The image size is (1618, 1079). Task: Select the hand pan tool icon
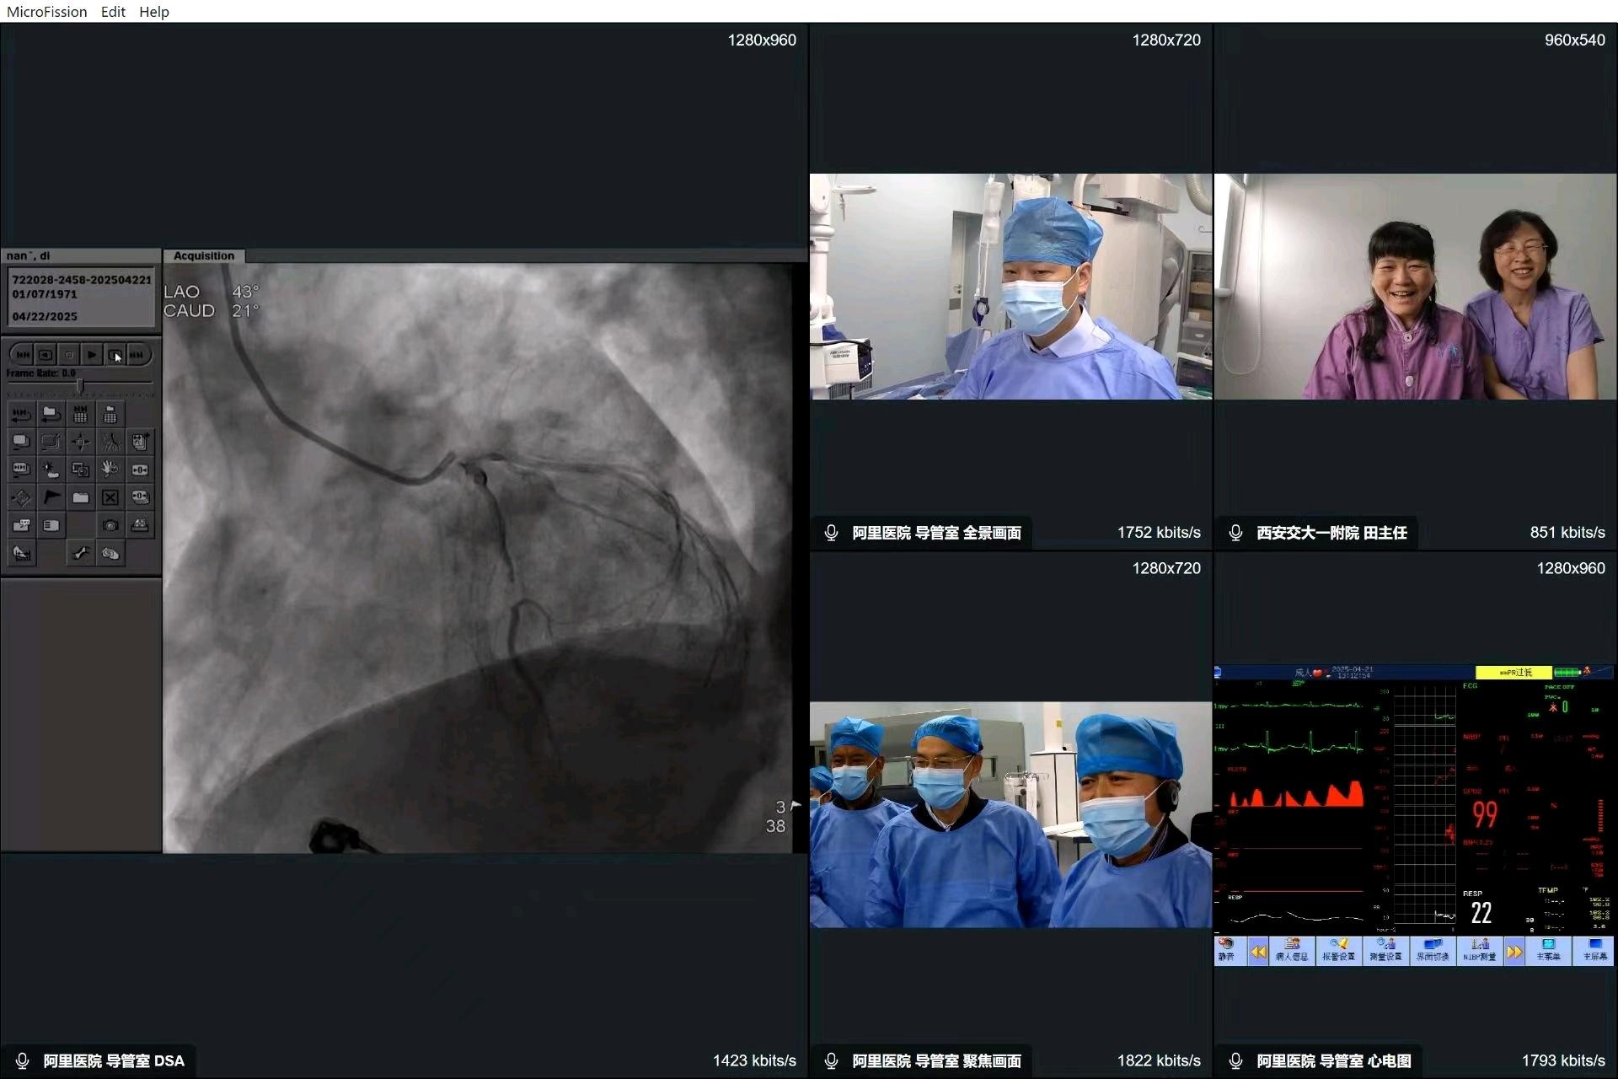coord(110,469)
